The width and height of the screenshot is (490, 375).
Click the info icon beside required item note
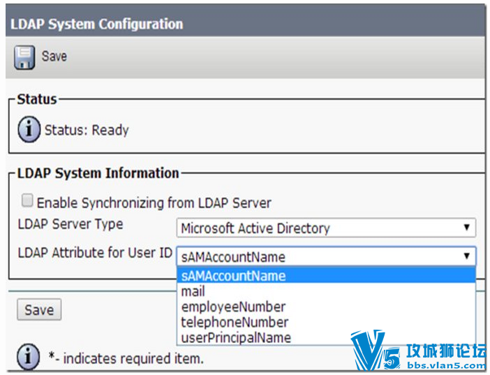pos(28,357)
